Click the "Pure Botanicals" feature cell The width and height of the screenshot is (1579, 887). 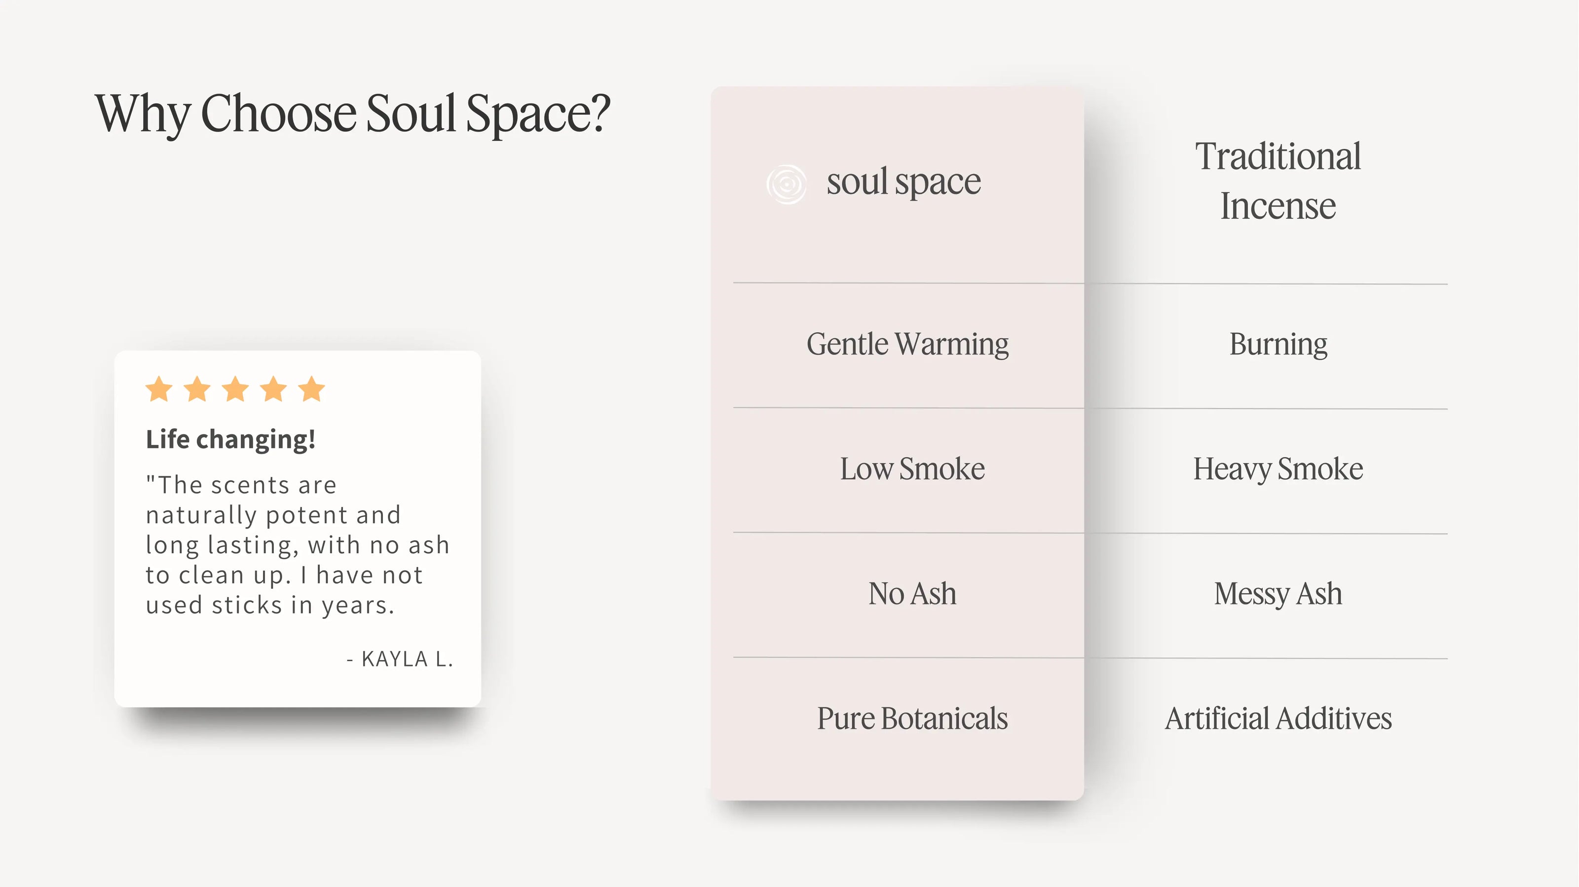pyautogui.click(x=912, y=718)
